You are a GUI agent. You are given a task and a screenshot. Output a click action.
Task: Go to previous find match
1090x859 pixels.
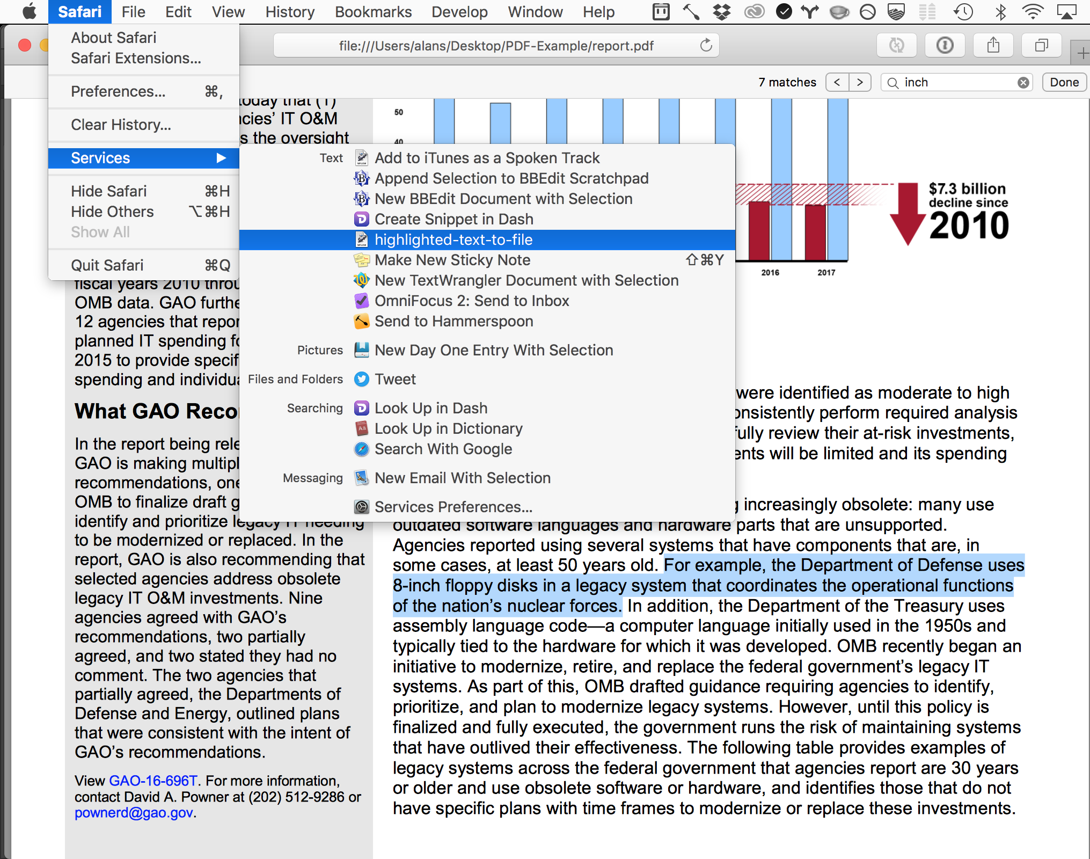tap(837, 83)
